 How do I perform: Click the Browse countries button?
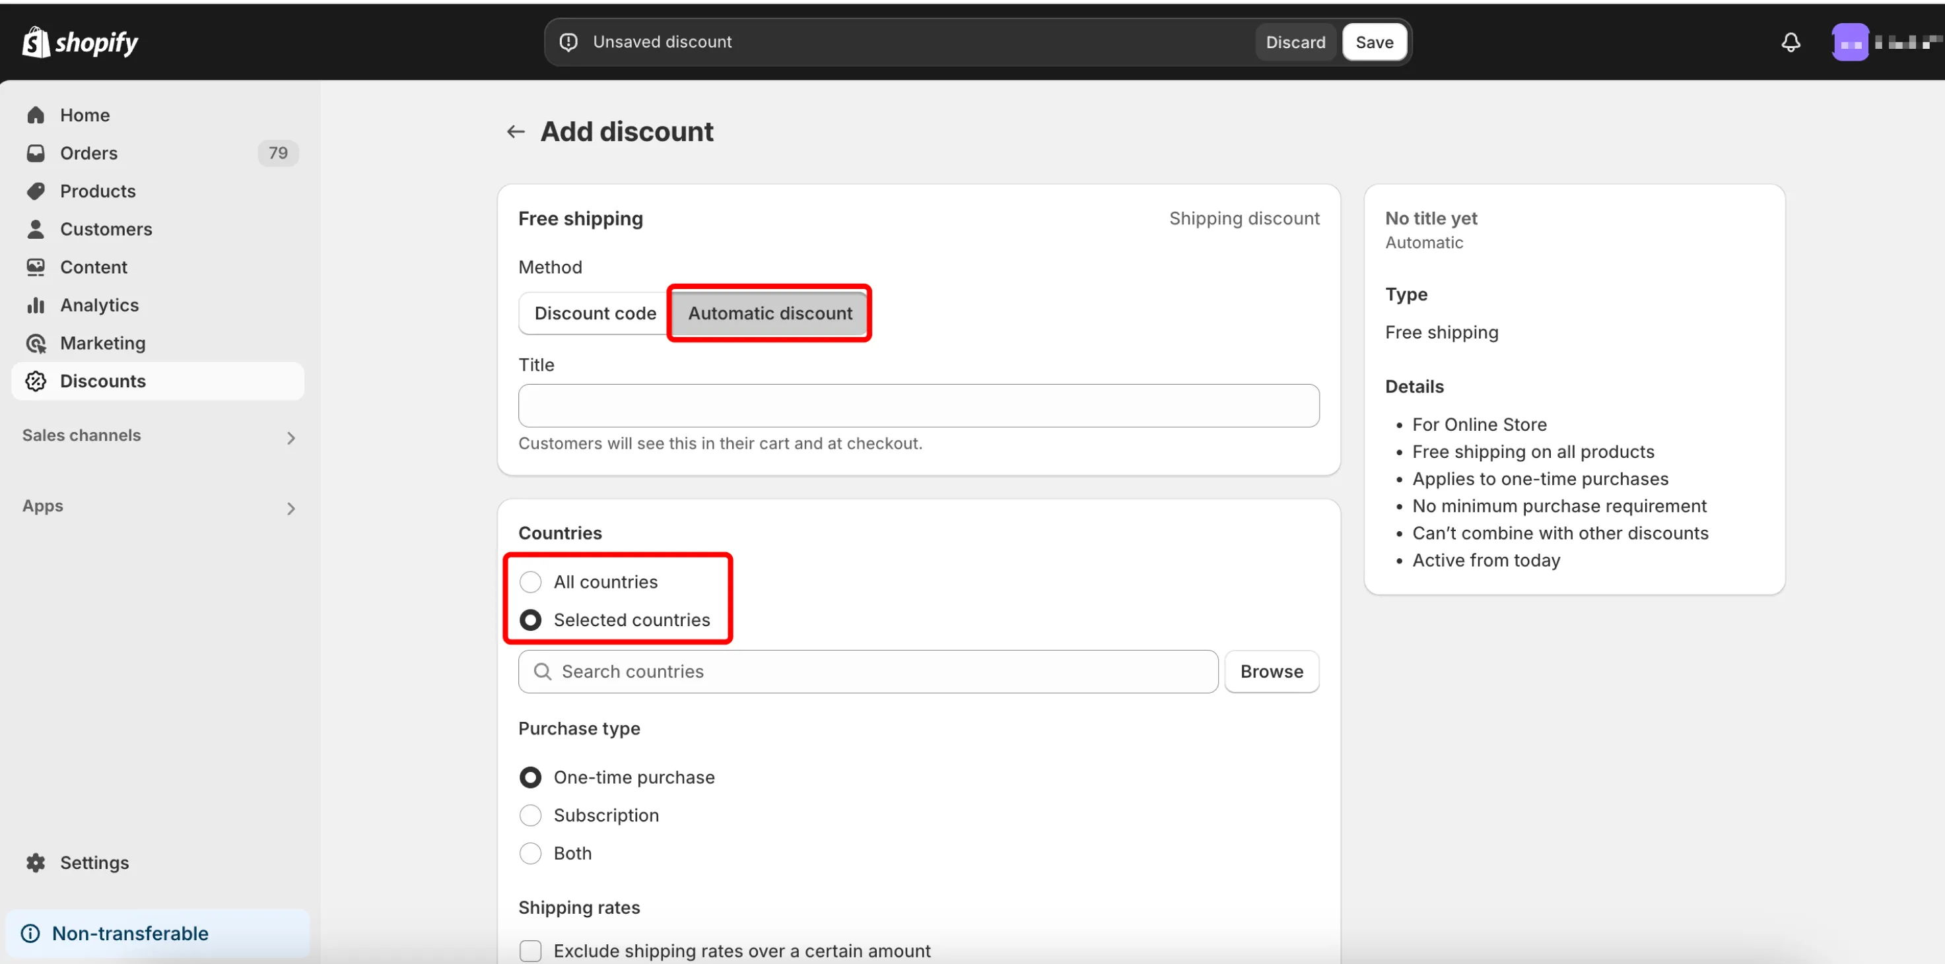(x=1272, y=671)
